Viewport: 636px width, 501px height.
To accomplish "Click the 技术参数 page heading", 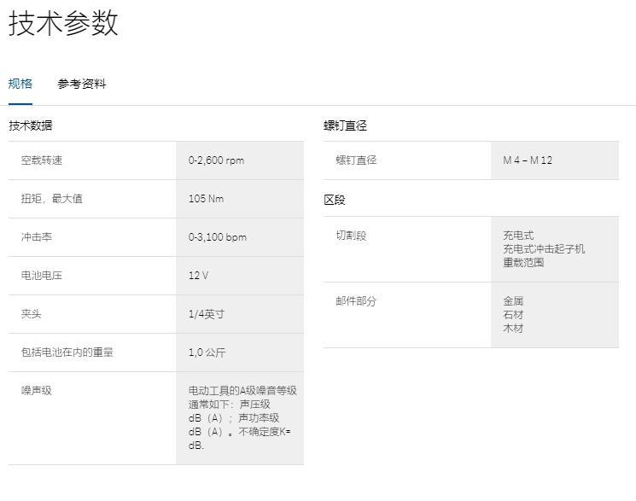I will tap(63, 23).
